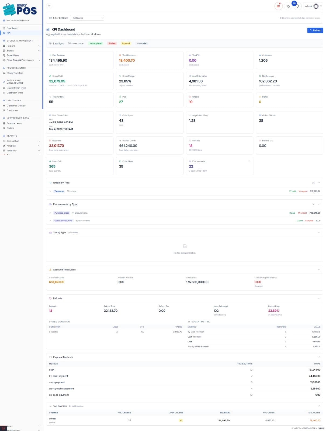
Task: Collapse the Refunds panel
Action: pos(319,298)
